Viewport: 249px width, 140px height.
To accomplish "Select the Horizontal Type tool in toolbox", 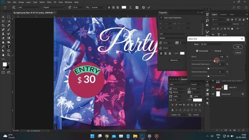I will coord(9,47).
